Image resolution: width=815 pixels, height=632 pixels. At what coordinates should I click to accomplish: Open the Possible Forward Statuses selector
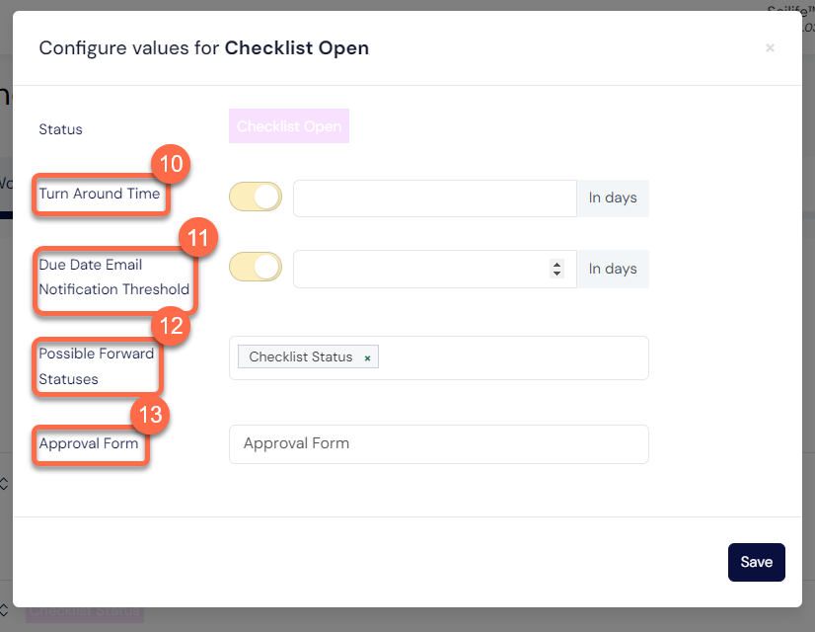[511, 357]
